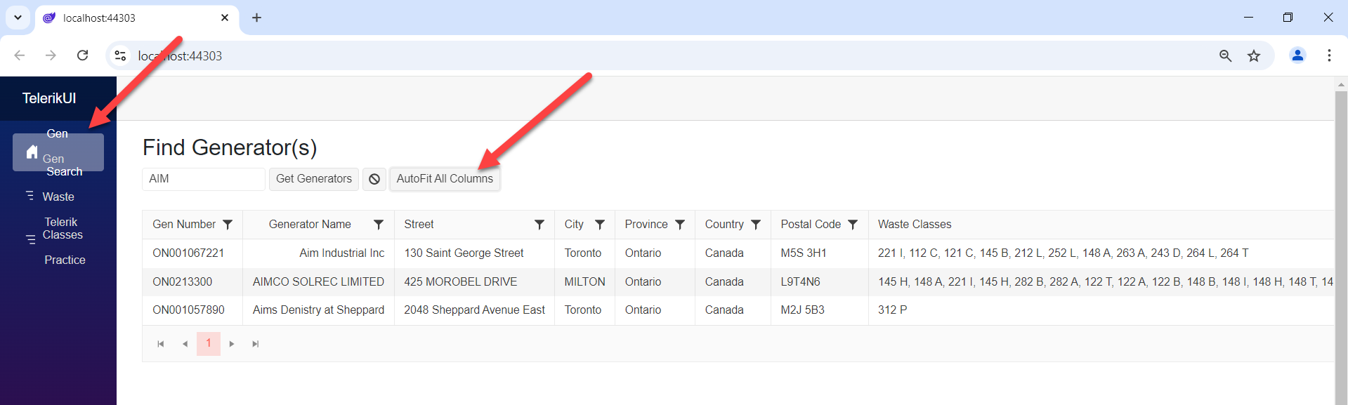Open the Postal Code column filter

click(853, 225)
